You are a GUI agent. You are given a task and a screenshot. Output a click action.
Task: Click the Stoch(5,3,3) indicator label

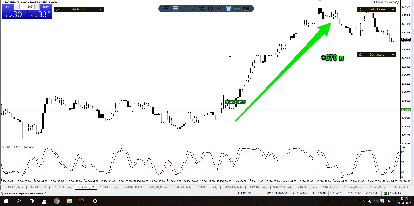point(18,147)
